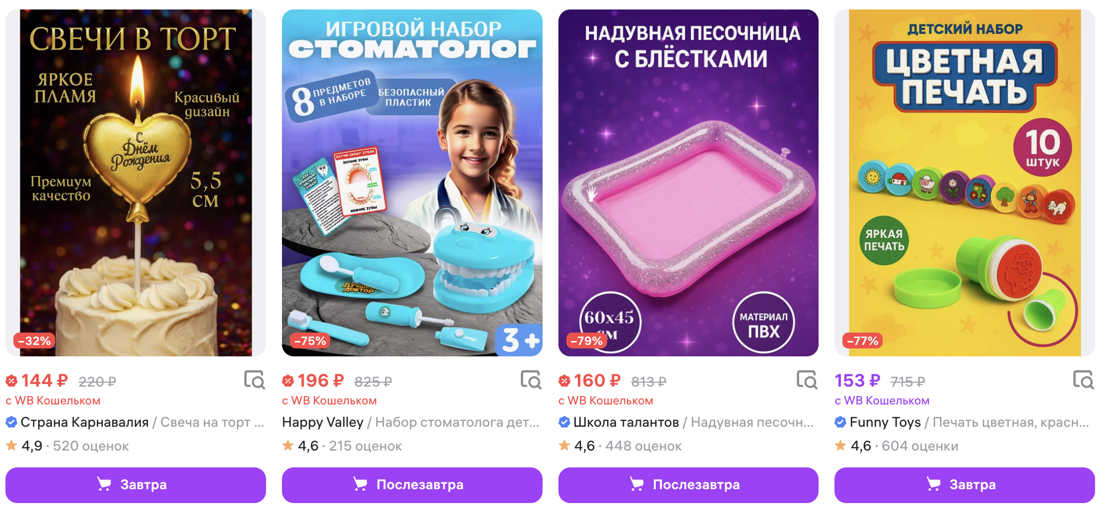Add dentist set to cart, Послезавтра button
1105x512 pixels.
(x=412, y=485)
